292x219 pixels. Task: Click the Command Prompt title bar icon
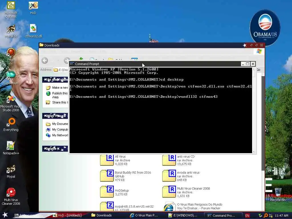[72, 64]
